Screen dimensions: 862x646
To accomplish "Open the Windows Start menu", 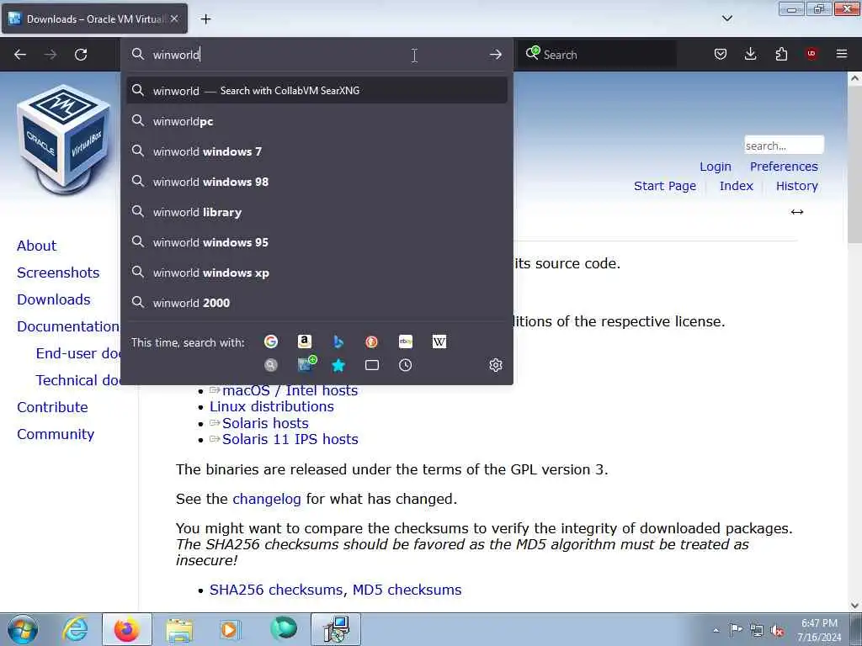I will click(23, 629).
